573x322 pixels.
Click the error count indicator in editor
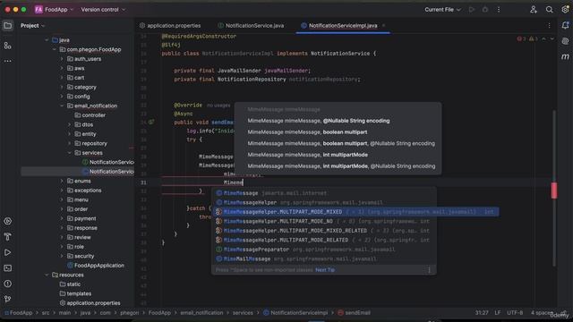(521, 38)
